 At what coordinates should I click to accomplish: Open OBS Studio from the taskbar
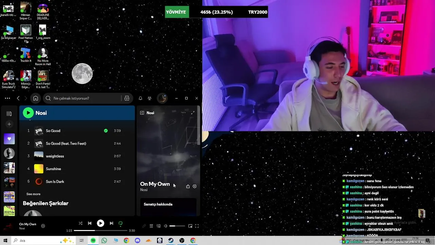click(x=182, y=241)
